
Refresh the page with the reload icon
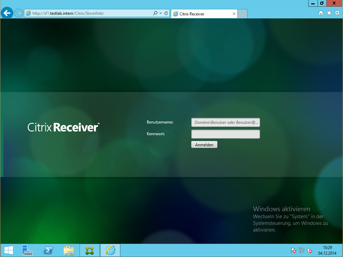(166, 13)
